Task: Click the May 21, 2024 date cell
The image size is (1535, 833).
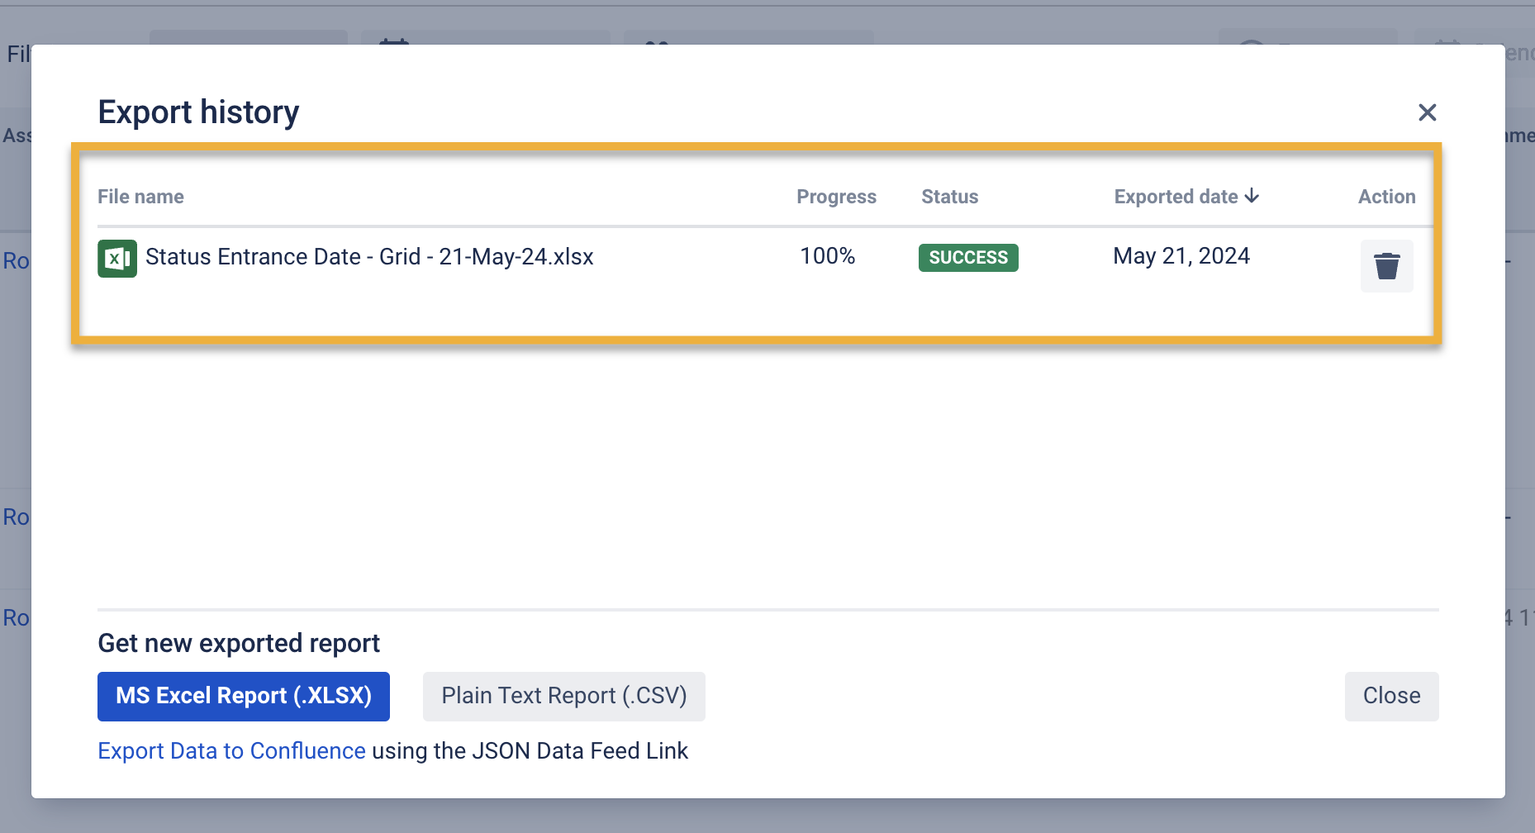Action: tap(1181, 256)
